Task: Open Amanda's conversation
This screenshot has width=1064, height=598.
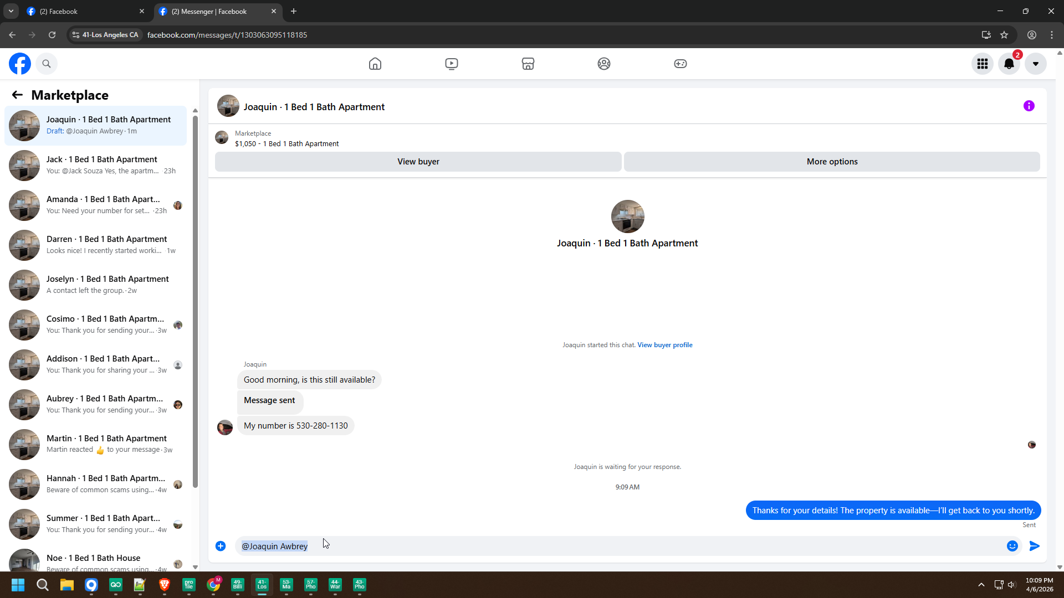Action: click(x=96, y=205)
